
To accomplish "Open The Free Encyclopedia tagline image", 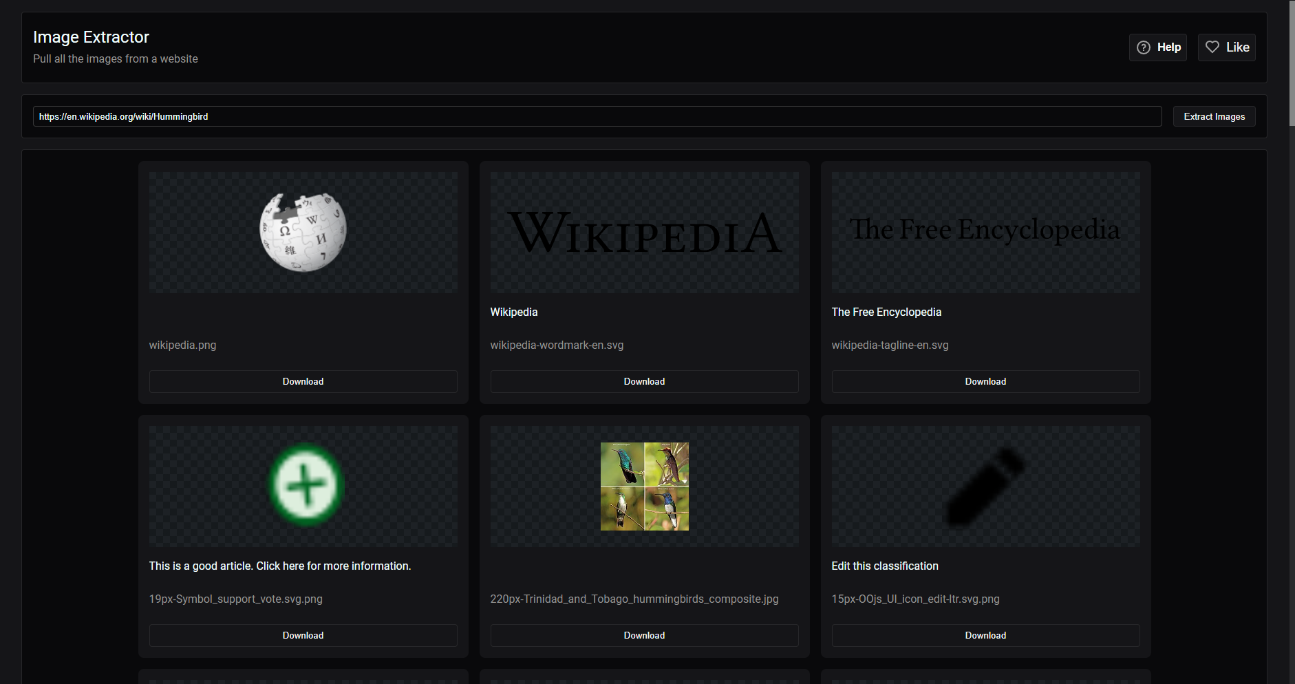I will (x=985, y=230).
